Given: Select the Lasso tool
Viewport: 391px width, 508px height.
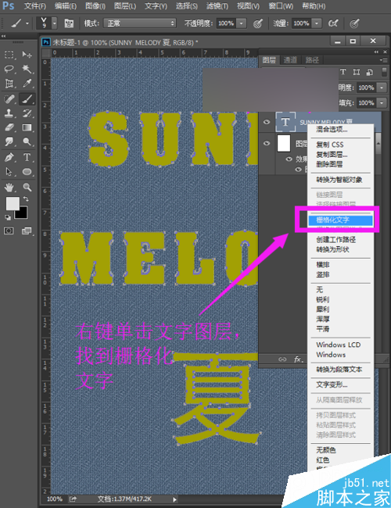Looking at the screenshot, I should click(9, 69).
